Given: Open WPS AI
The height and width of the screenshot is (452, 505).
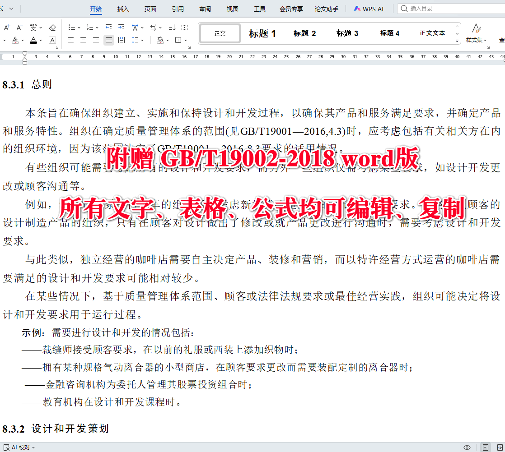Looking at the screenshot, I should coord(369,9).
